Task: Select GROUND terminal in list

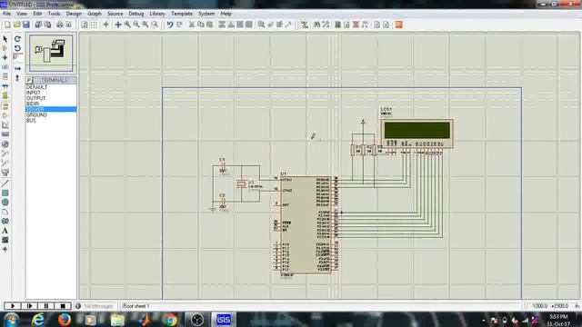Action: tap(51, 115)
